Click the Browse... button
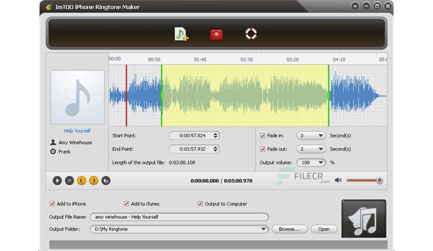The width and height of the screenshot is (433, 251). coord(289,229)
